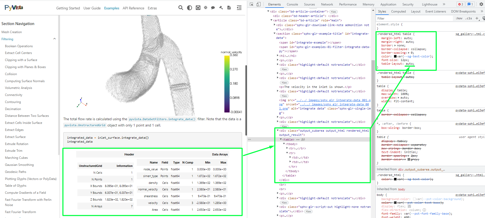The width and height of the screenshot is (485, 218).
Task: Open Extras in top navigation
Action: pos(152,8)
